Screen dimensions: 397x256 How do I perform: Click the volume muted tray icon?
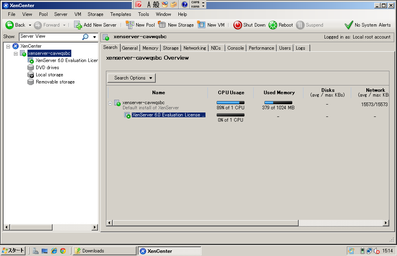tap(376, 251)
